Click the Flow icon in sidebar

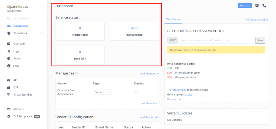tap(9, 66)
